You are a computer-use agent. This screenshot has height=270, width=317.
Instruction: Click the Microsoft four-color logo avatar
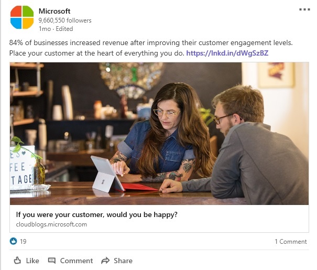coord(22,17)
